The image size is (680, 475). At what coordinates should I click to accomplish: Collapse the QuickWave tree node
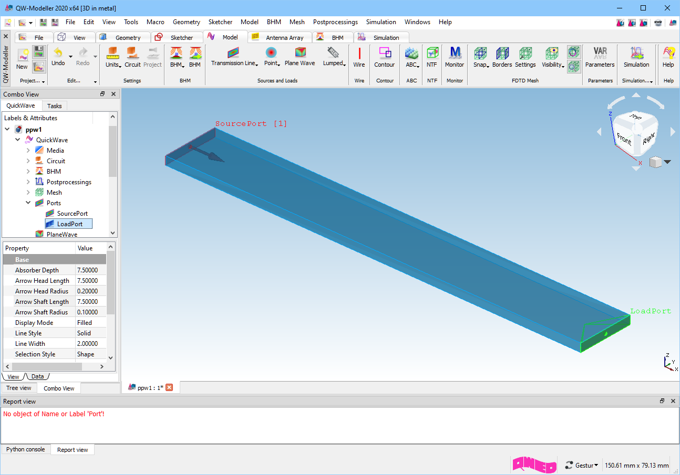click(18, 140)
